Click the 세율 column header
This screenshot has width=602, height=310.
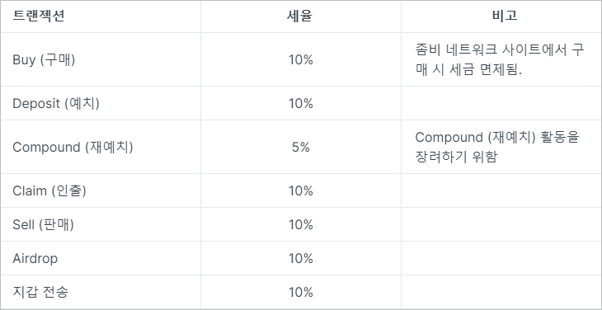(301, 16)
